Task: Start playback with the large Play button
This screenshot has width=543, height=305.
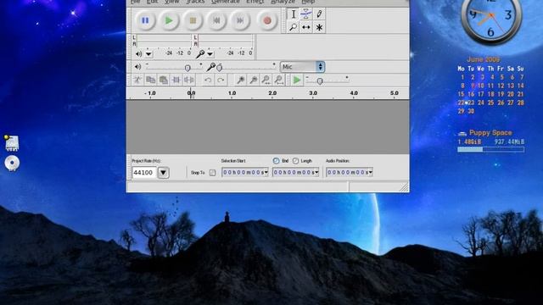Action: click(x=169, y=20)
